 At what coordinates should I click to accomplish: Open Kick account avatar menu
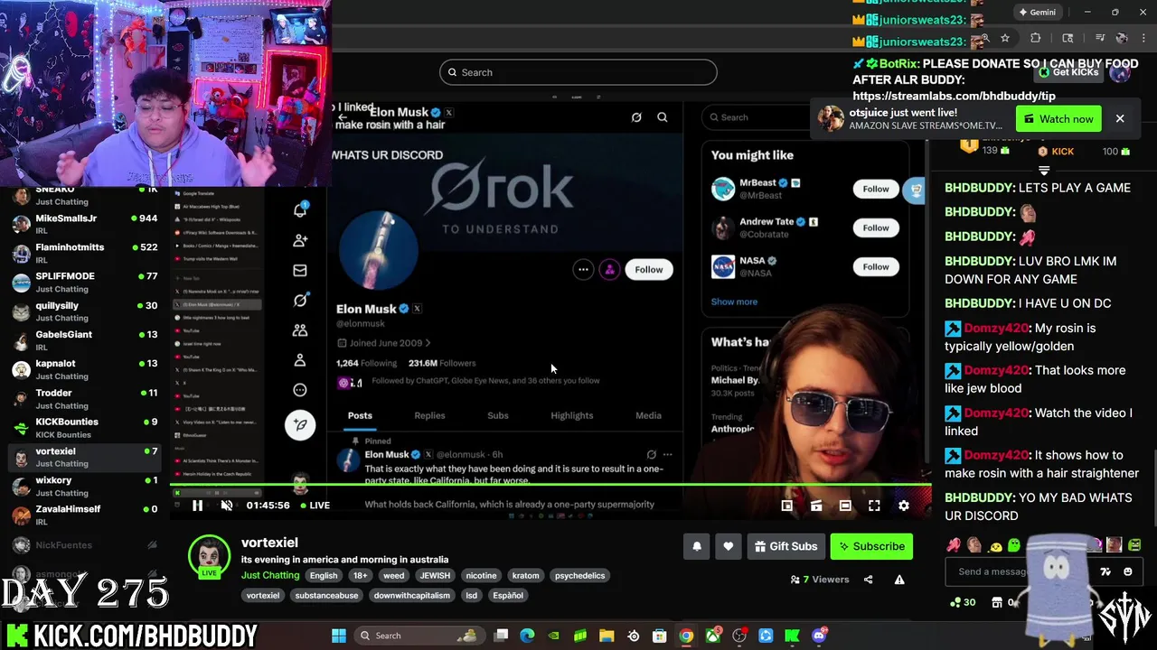1120,72
